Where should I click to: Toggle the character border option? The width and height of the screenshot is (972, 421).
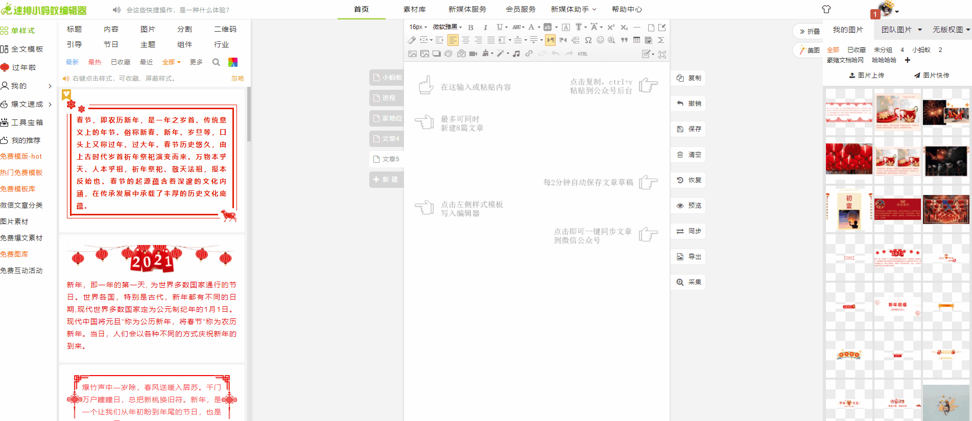(566, 27)
